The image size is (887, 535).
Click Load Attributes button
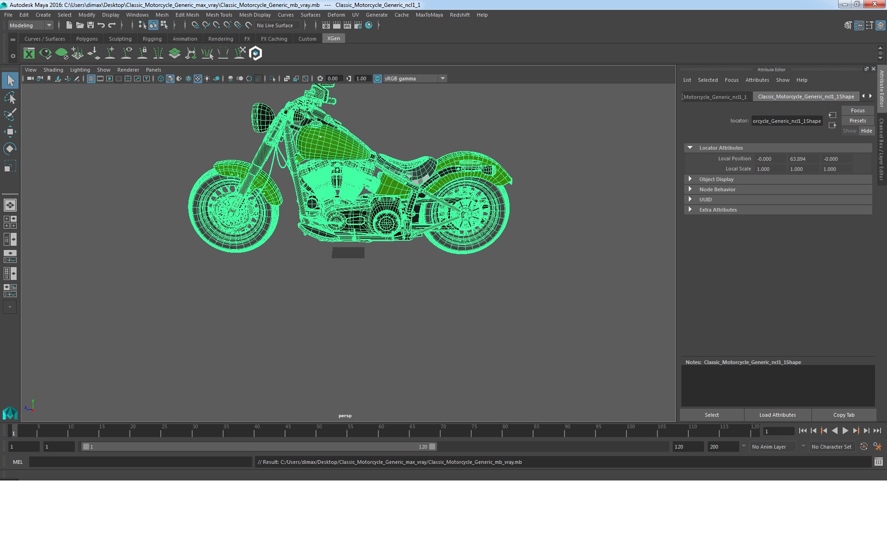pos(778,415)
